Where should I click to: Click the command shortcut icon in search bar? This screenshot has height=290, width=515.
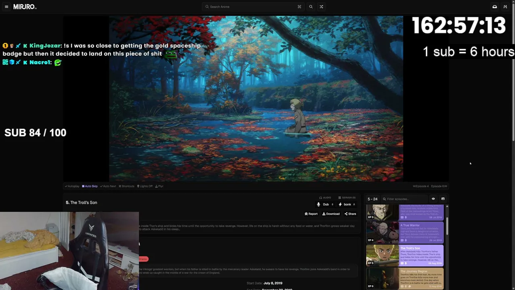[x=299, y=7]
